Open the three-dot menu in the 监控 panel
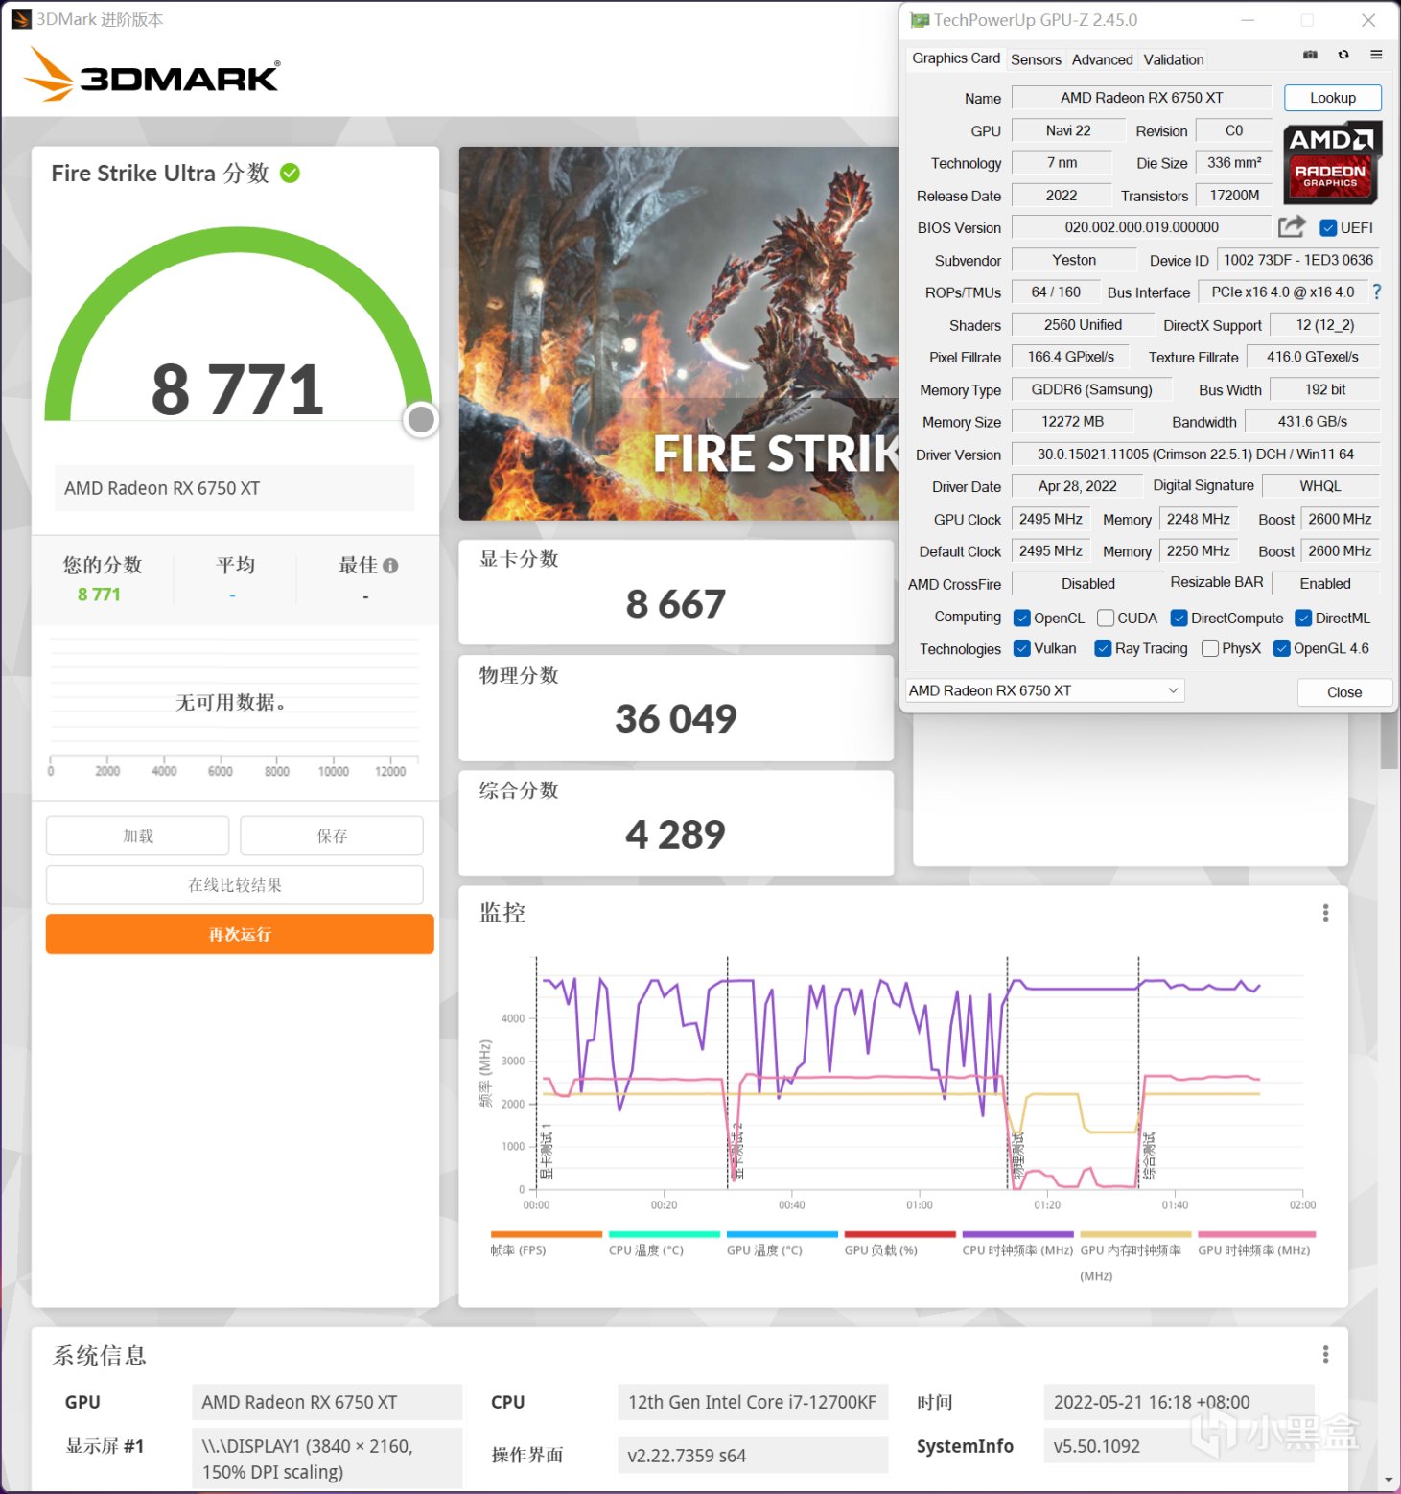 pyautogui.click(x=1325, y=913)
